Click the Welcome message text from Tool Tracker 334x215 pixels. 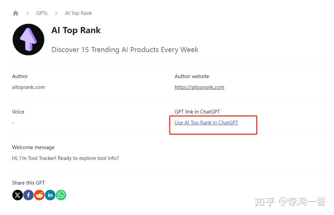tap(65, 158)
